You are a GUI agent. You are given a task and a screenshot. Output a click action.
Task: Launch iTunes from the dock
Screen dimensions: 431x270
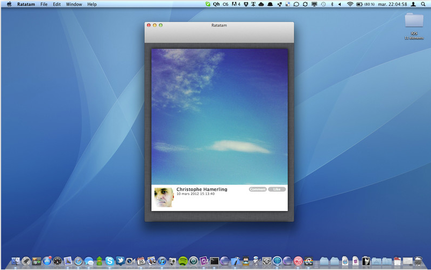pos(162,261)
